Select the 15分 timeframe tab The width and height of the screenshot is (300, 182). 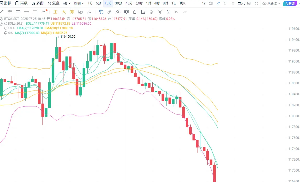(x=108, y=3)
